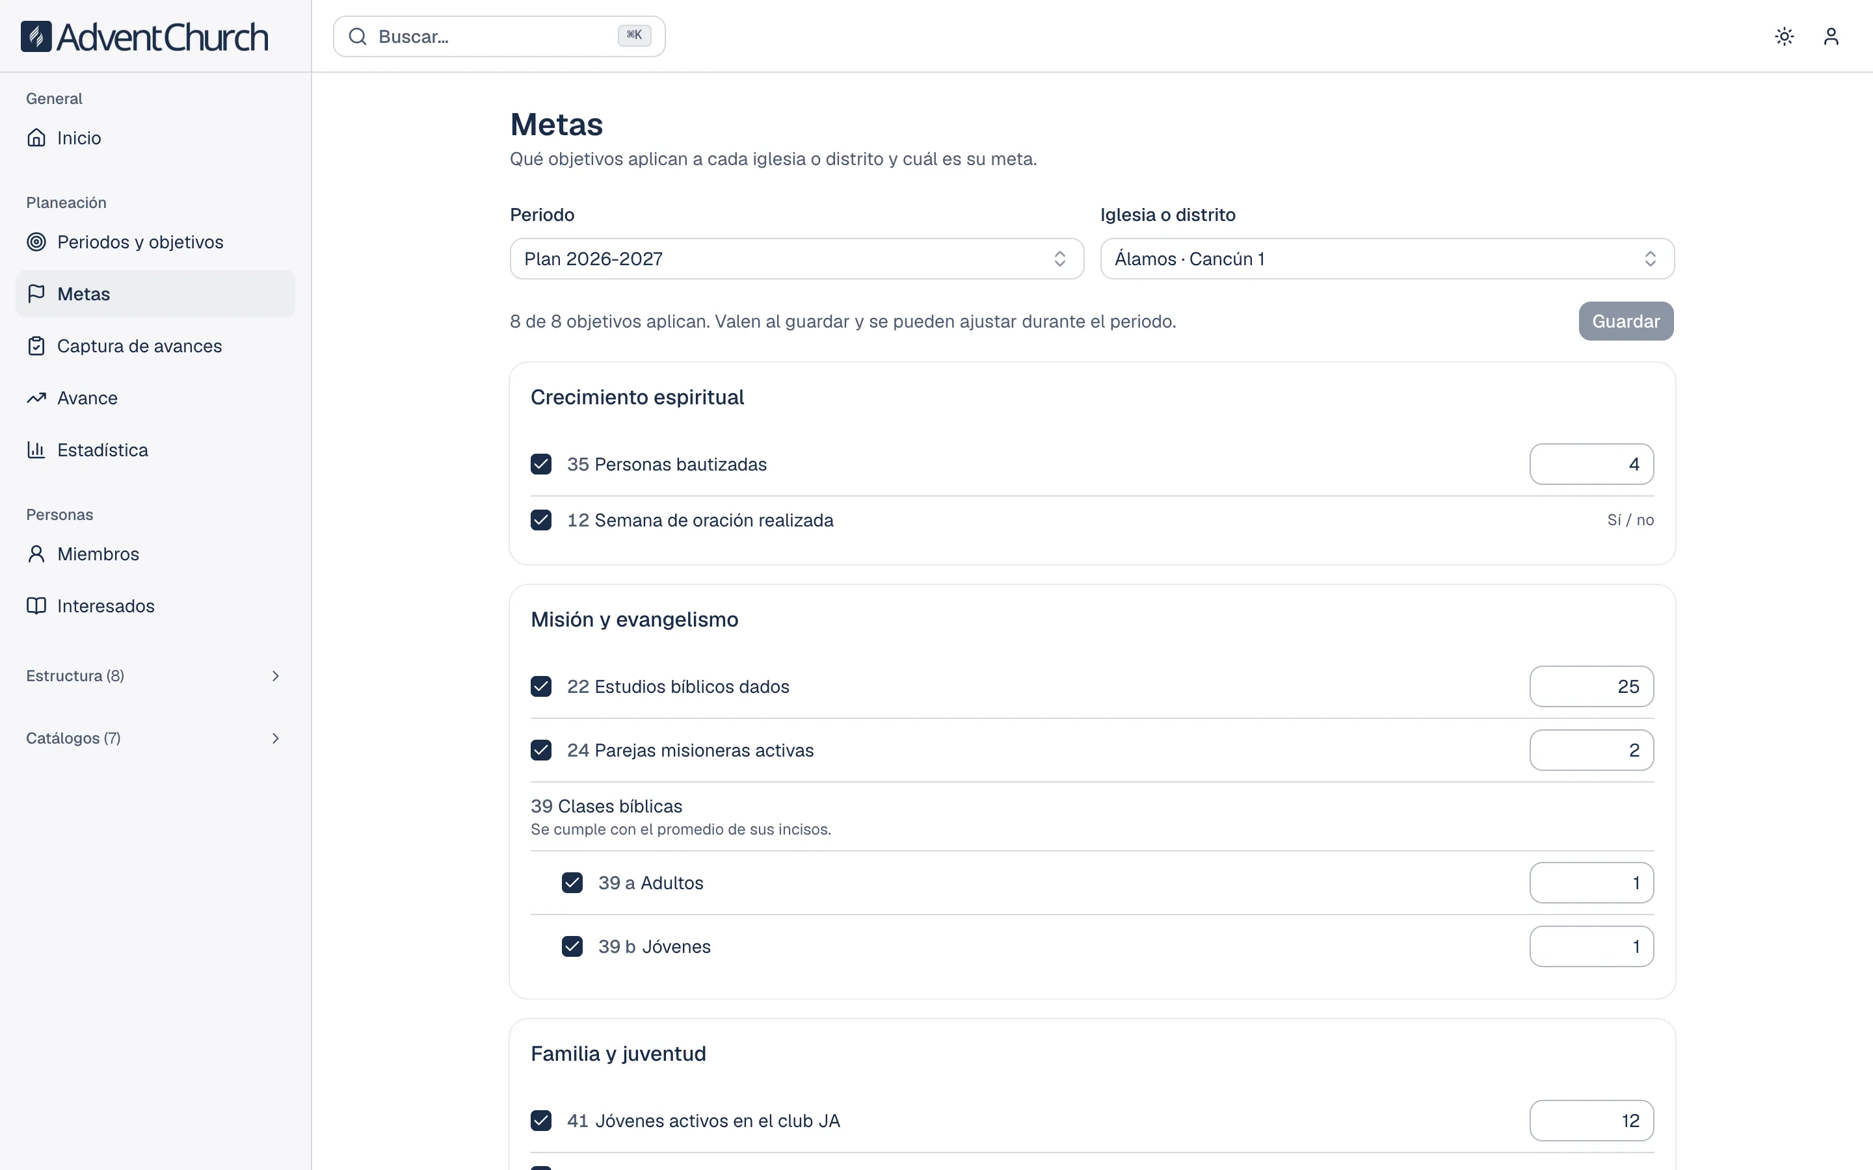
Task: Open the Estadística page
Action: (155, 450)
